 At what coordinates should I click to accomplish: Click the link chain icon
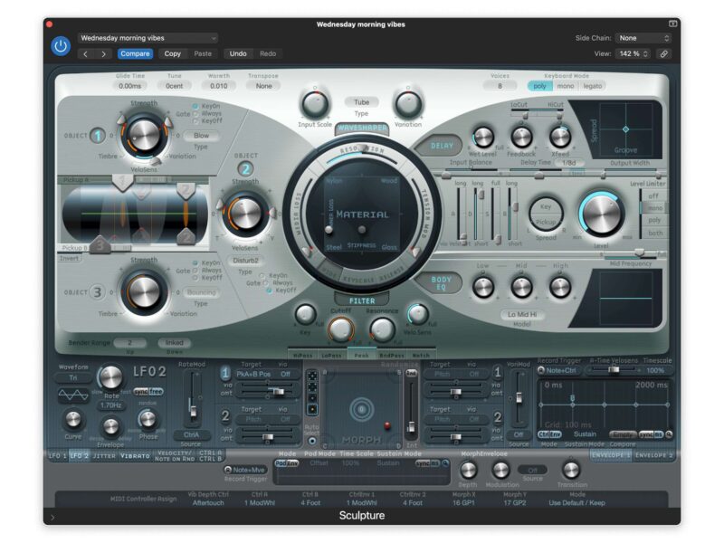point(663,54)
